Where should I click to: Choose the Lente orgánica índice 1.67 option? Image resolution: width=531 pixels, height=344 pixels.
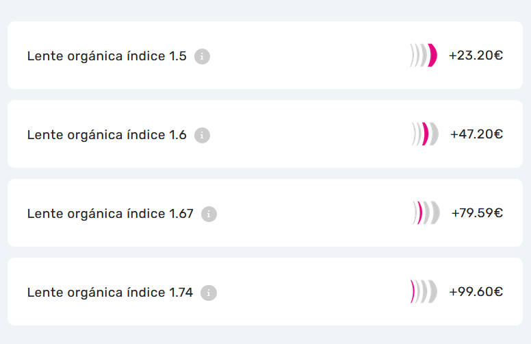(x=265, y=212)
